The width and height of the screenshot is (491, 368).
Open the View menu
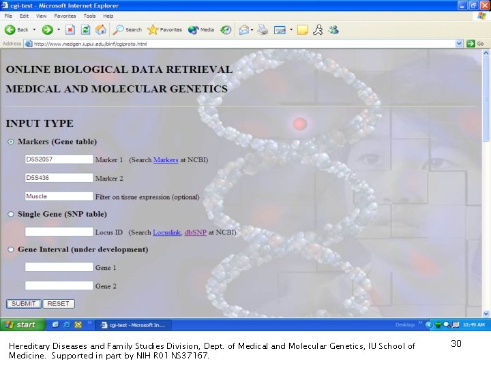(x=41, y=16)
